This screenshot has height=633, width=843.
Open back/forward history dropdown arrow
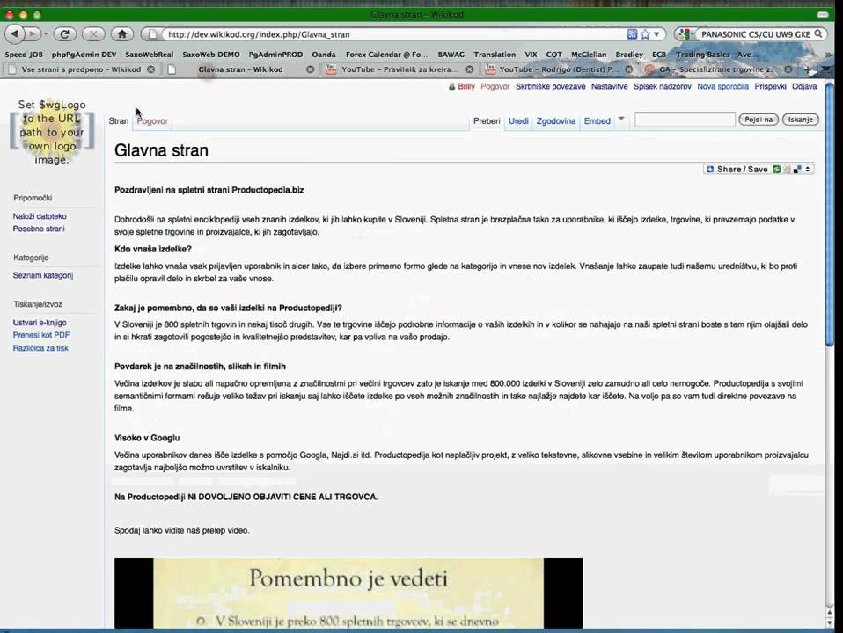click(x=46, y=34)
